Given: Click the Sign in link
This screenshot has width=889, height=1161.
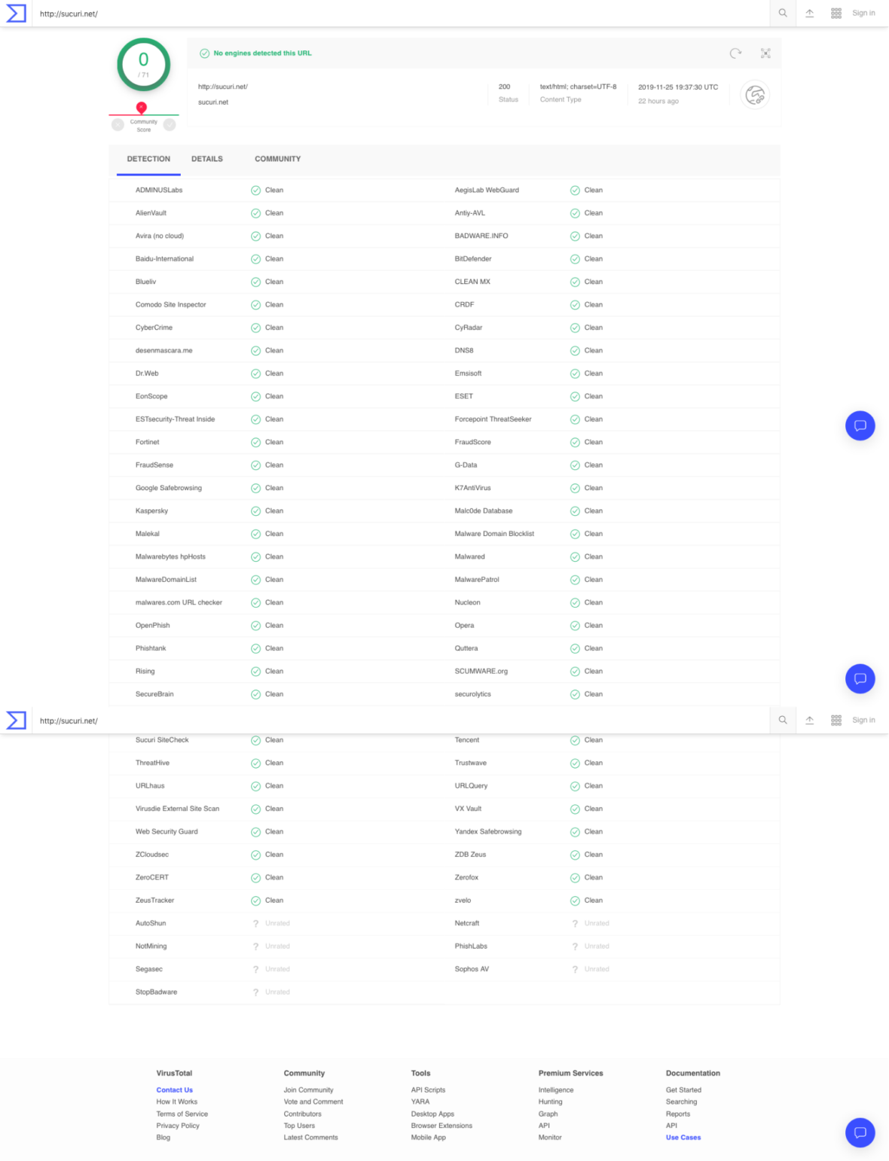Looking at the screenshot, I should pos(863,13).
